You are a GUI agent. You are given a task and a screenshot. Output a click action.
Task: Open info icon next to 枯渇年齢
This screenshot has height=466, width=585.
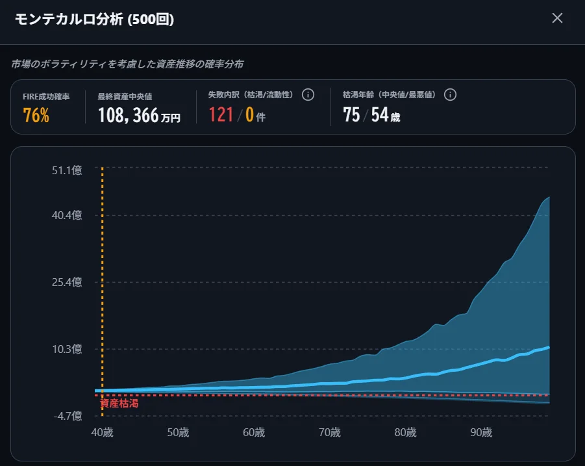click(x=450, y=94)
